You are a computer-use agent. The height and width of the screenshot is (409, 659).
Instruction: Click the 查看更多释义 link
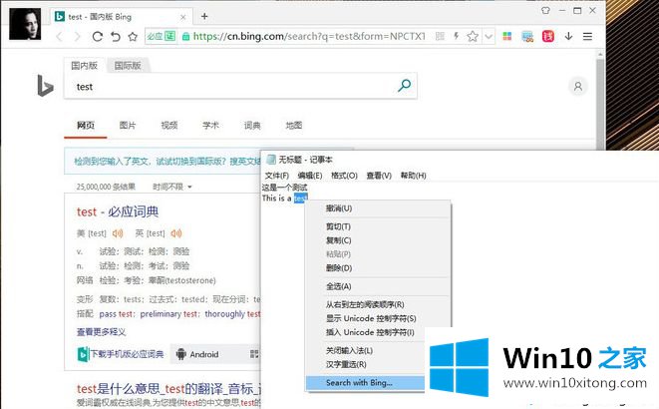point(101,332)
